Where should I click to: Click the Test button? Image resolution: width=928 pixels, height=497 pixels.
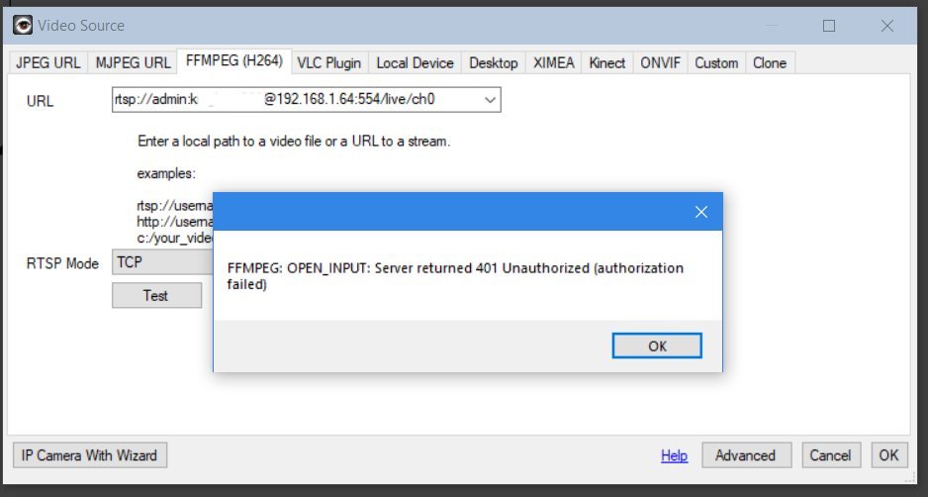click(x=156, y=295)
